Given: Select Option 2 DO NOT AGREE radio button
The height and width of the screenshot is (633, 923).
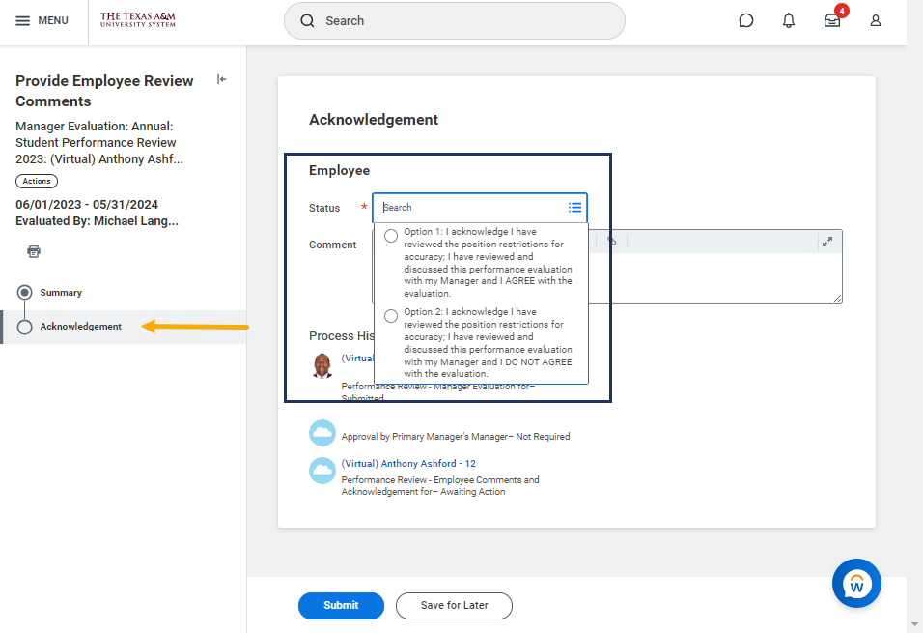Looking at the screenshot, I should click(x=391, y=316).
